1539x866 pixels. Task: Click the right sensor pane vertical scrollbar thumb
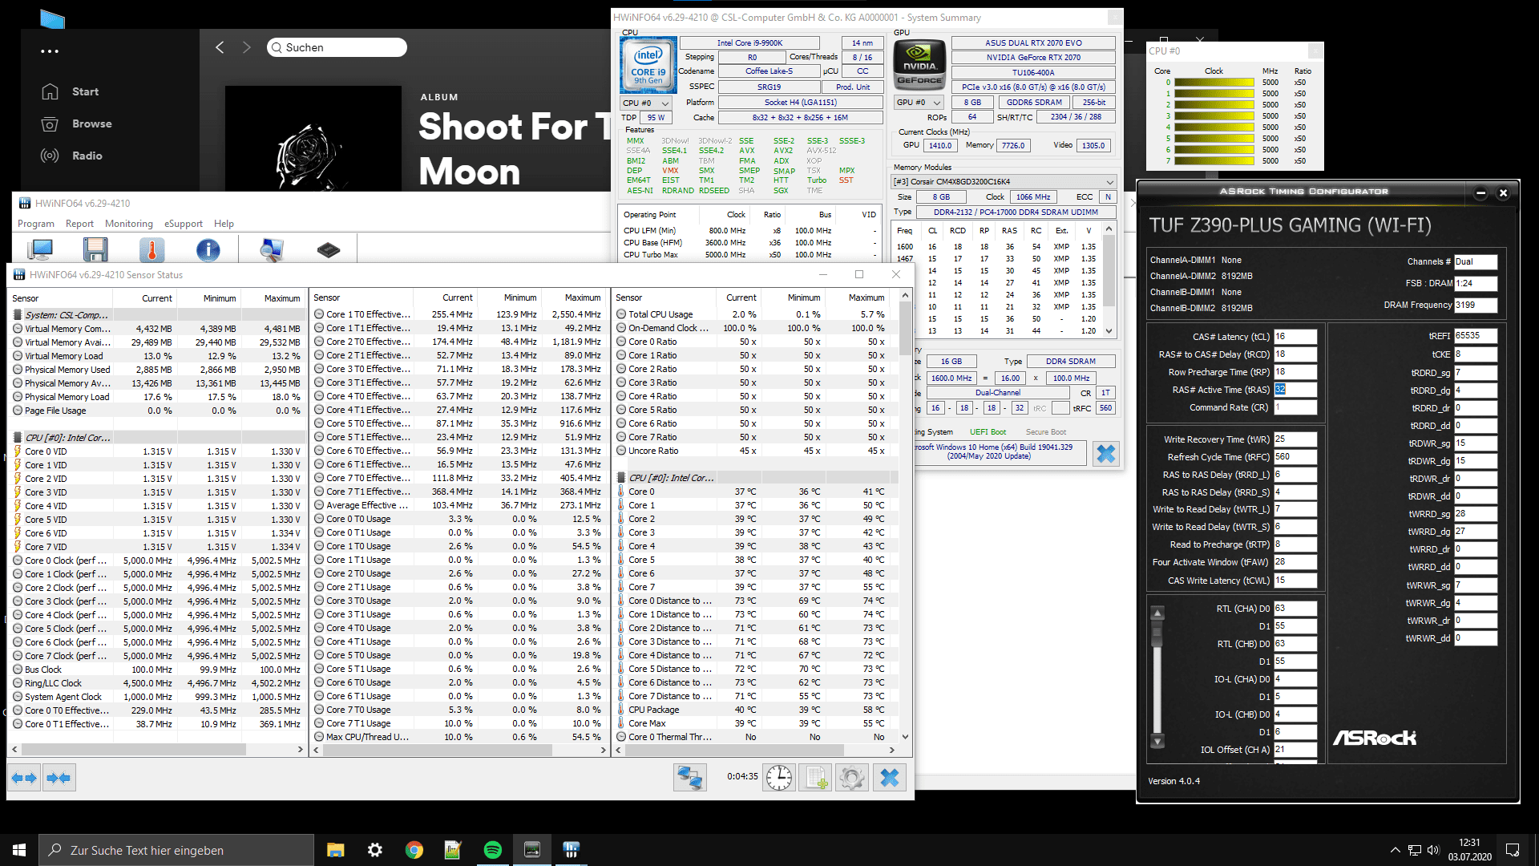point(905,330)
